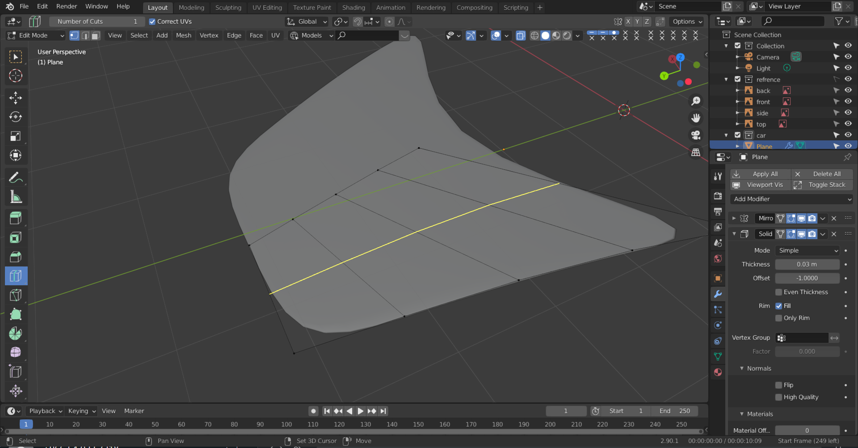Open the Options dropdown
The height and width of the screenshot is (448, 858).
click(x=687, y=21)
